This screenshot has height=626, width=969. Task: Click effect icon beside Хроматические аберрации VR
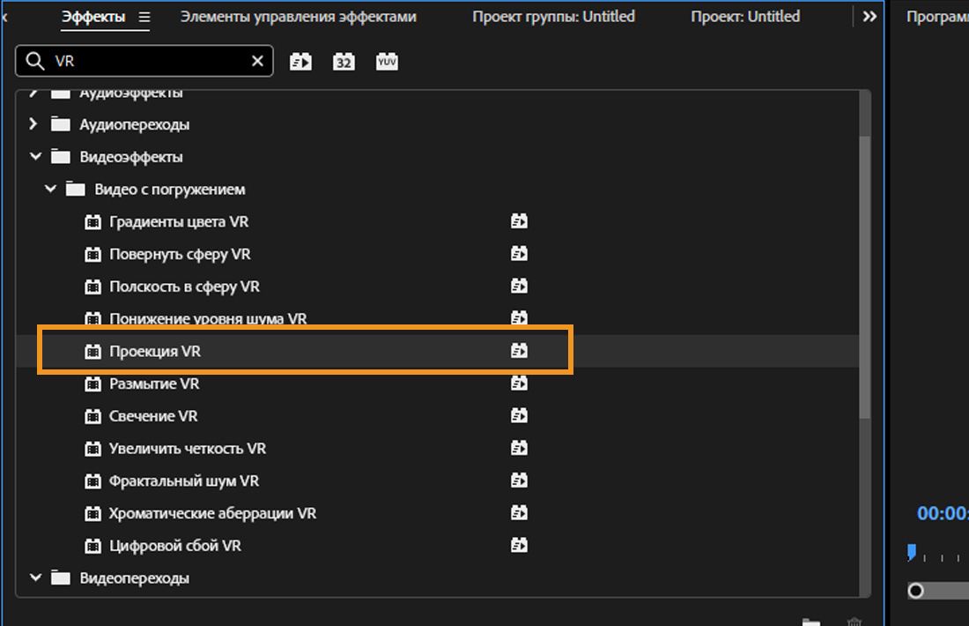coord(92,513)
